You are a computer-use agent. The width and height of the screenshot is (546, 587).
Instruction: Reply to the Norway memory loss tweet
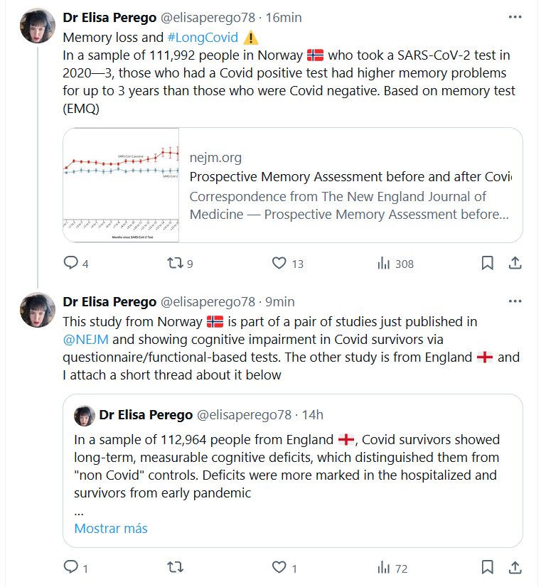(70, 263)
